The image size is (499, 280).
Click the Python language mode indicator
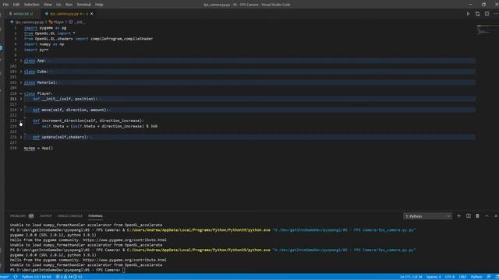[x=476, y=277]
